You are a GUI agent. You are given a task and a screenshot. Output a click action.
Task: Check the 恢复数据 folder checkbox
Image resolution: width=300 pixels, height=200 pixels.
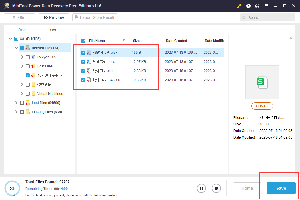tap(27, 84)
